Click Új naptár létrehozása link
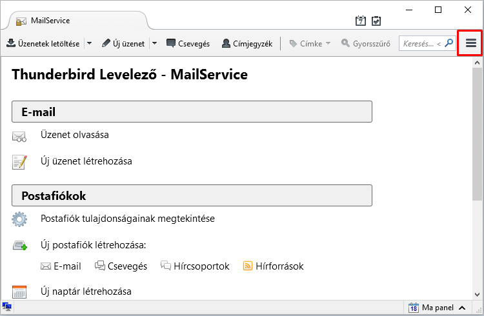This screenshot has height=316, width=484. click(86, 291)
